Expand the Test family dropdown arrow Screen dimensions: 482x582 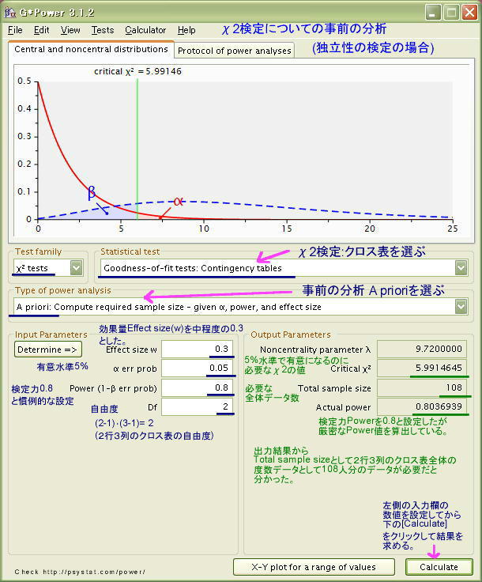coord(76,267)
